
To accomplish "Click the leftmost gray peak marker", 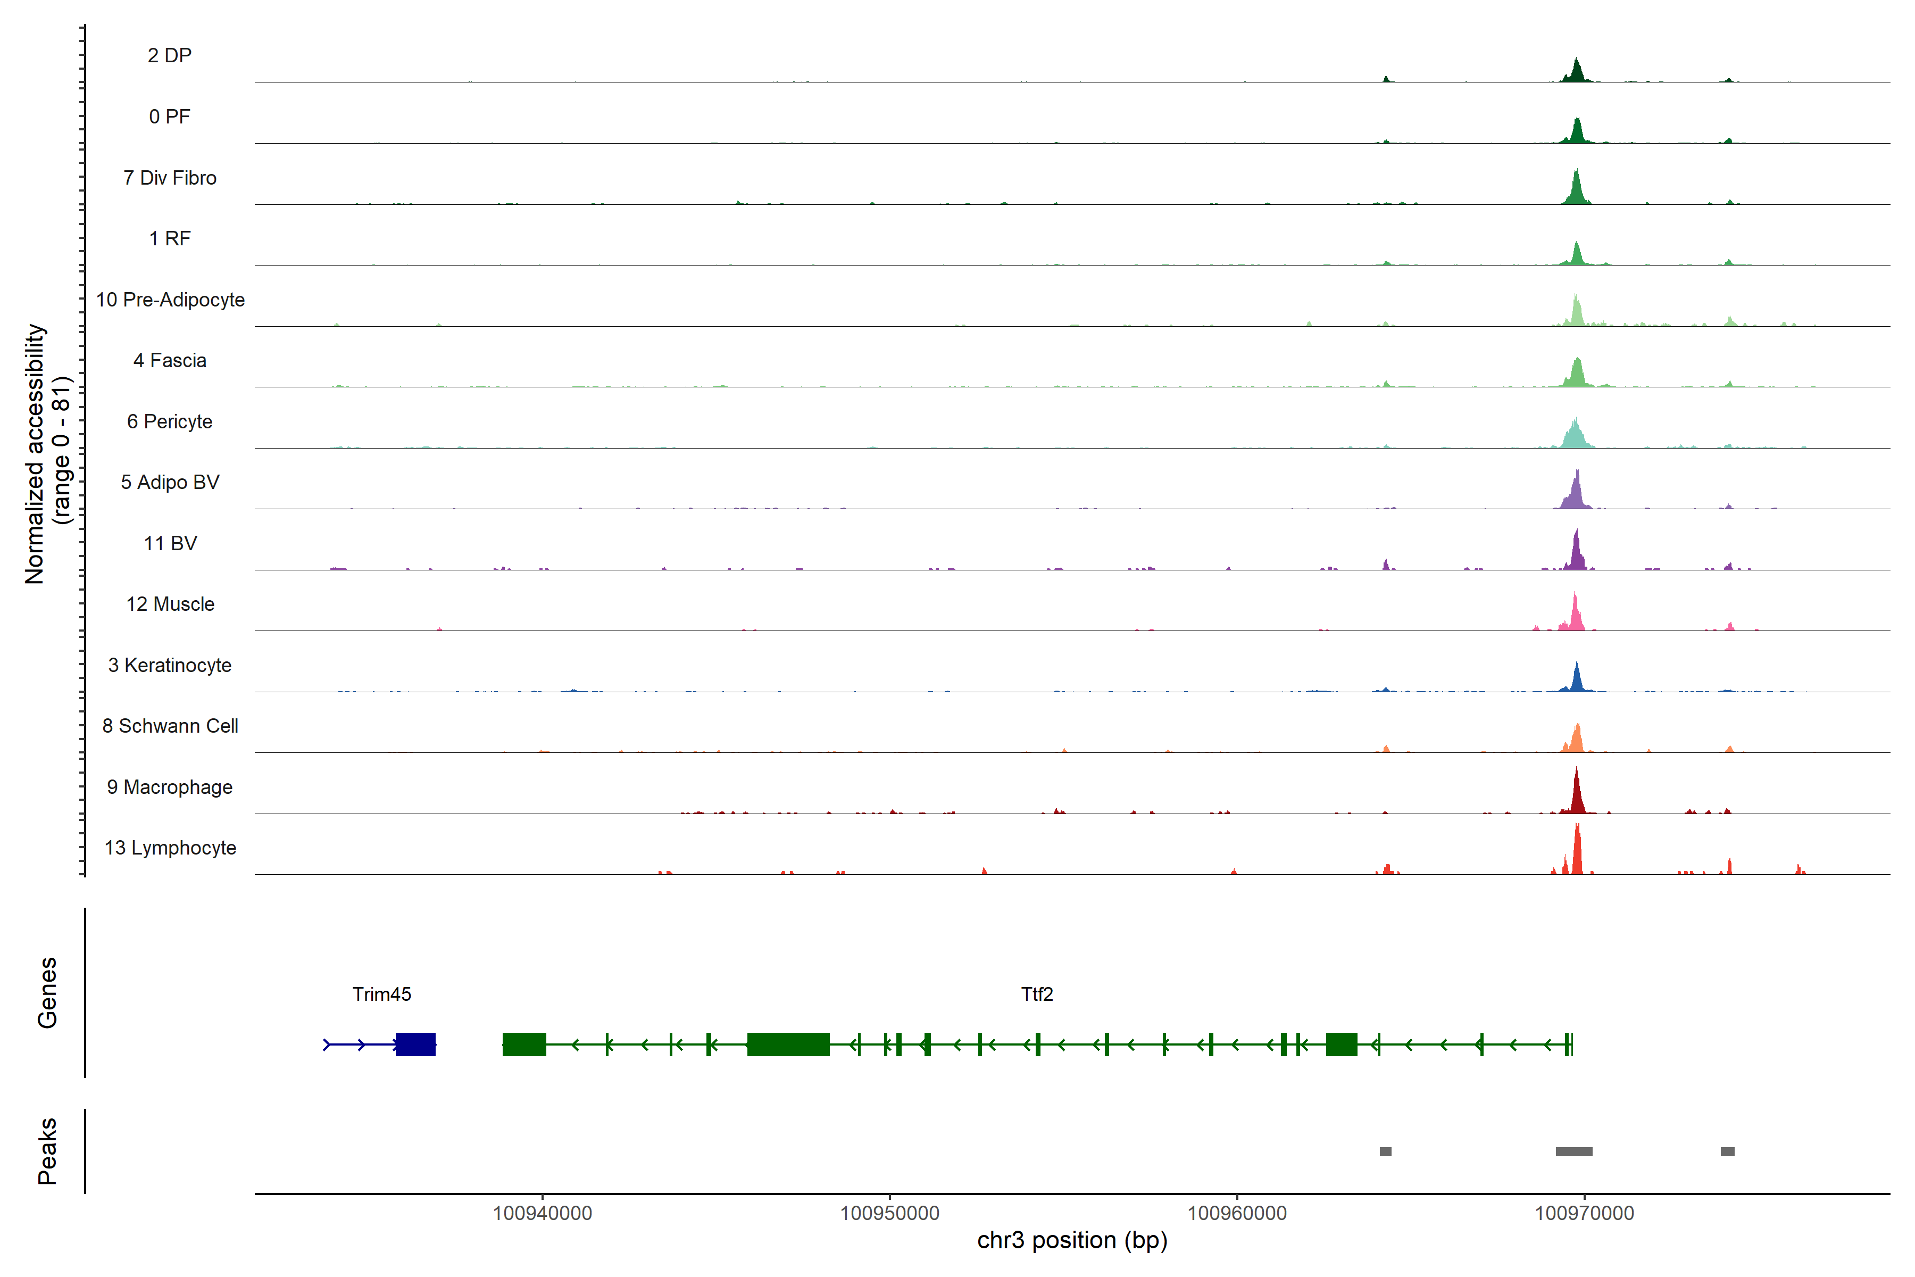I will pyautogui.click(x=1385, y=1151).
